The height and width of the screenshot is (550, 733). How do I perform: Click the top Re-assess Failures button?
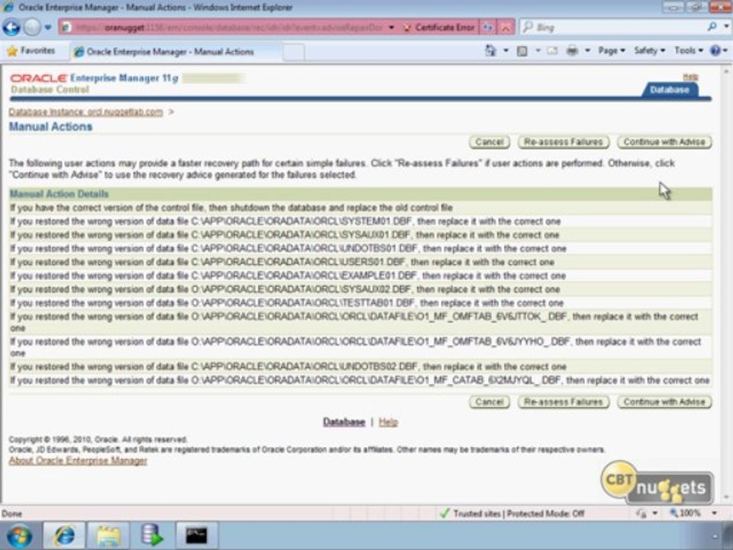(x=563, y=142)
